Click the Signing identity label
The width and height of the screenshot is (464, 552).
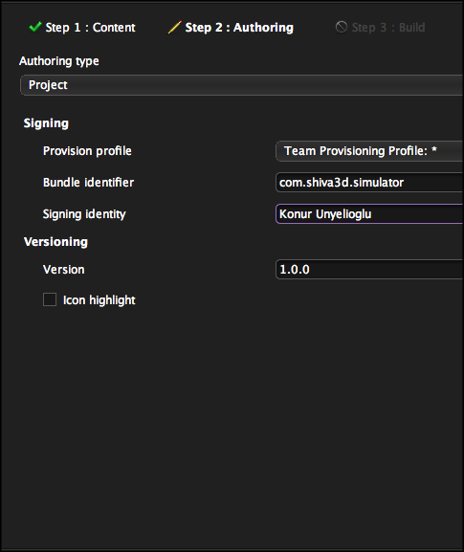click(x=84, y=214)
